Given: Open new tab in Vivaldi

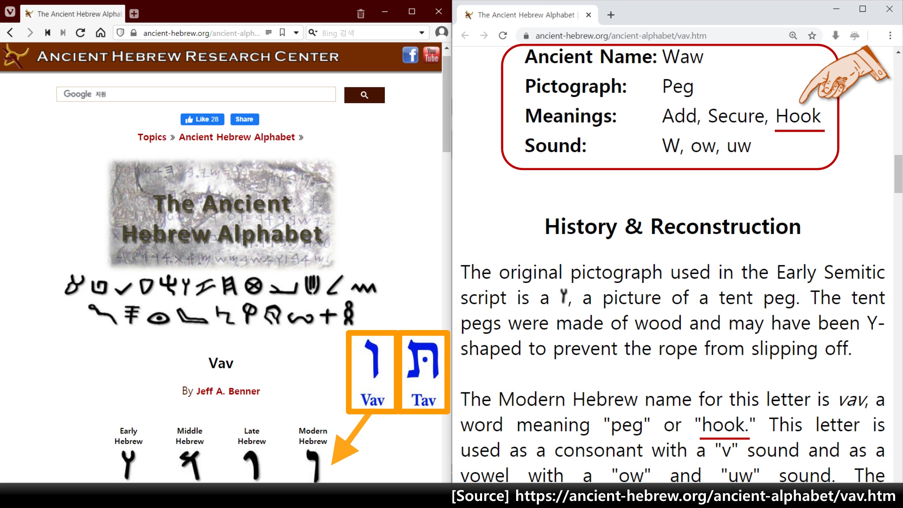Looking at the screenshot, I should coord(134,14).
